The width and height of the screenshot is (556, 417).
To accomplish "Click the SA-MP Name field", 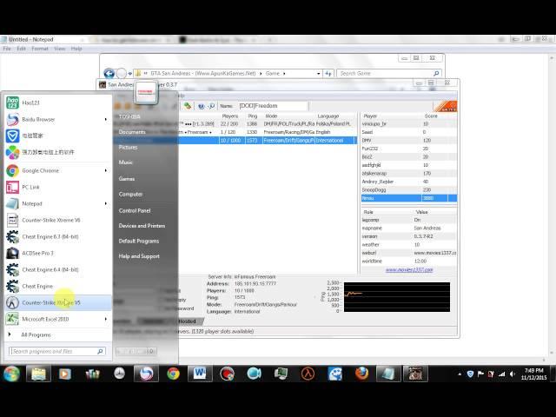I will (x=272, y=106).
